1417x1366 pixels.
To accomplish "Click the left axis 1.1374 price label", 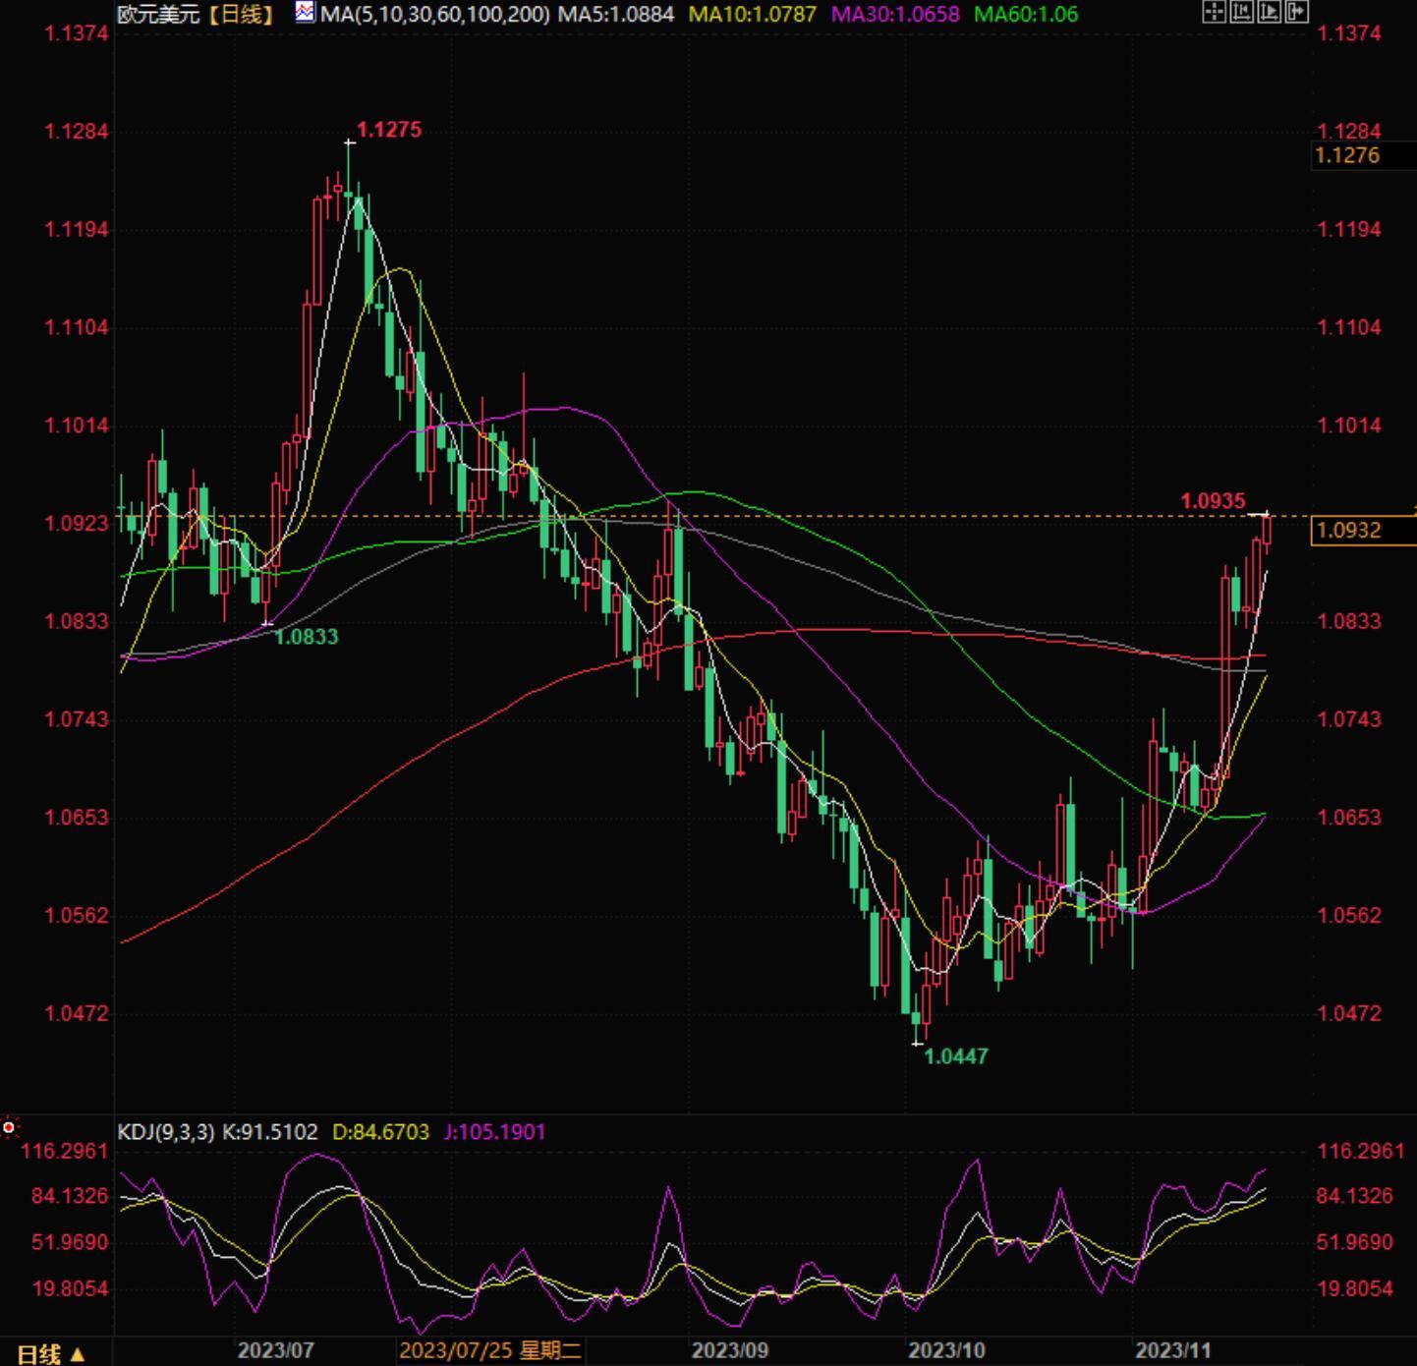I will click(77, 33).
